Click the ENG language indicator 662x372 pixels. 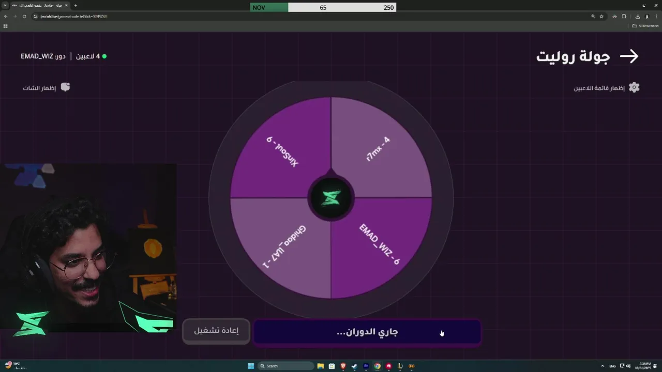click(x=613, y=366)
